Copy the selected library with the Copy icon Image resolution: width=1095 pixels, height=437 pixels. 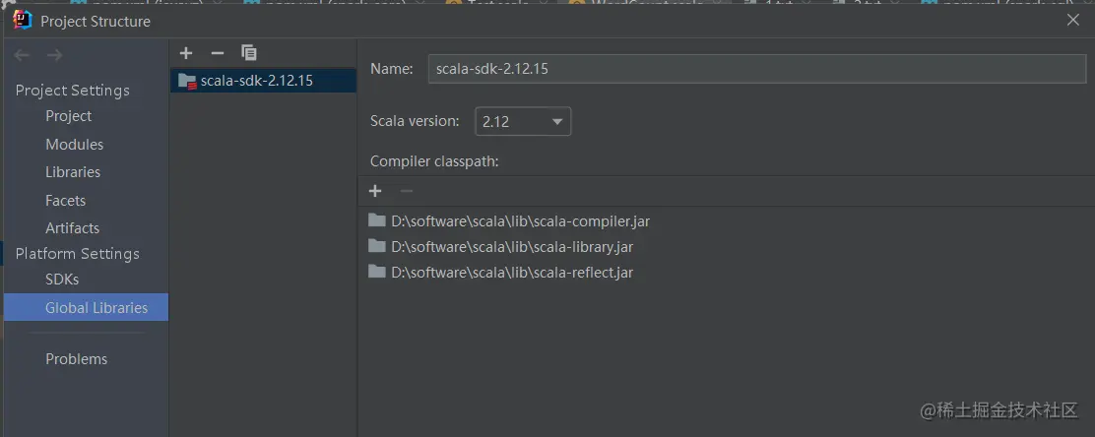click(248, 53)
